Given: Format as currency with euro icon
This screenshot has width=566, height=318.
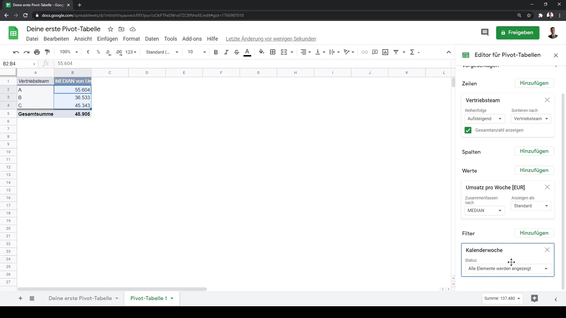Looking at the screenshot, I should [88, 52].
